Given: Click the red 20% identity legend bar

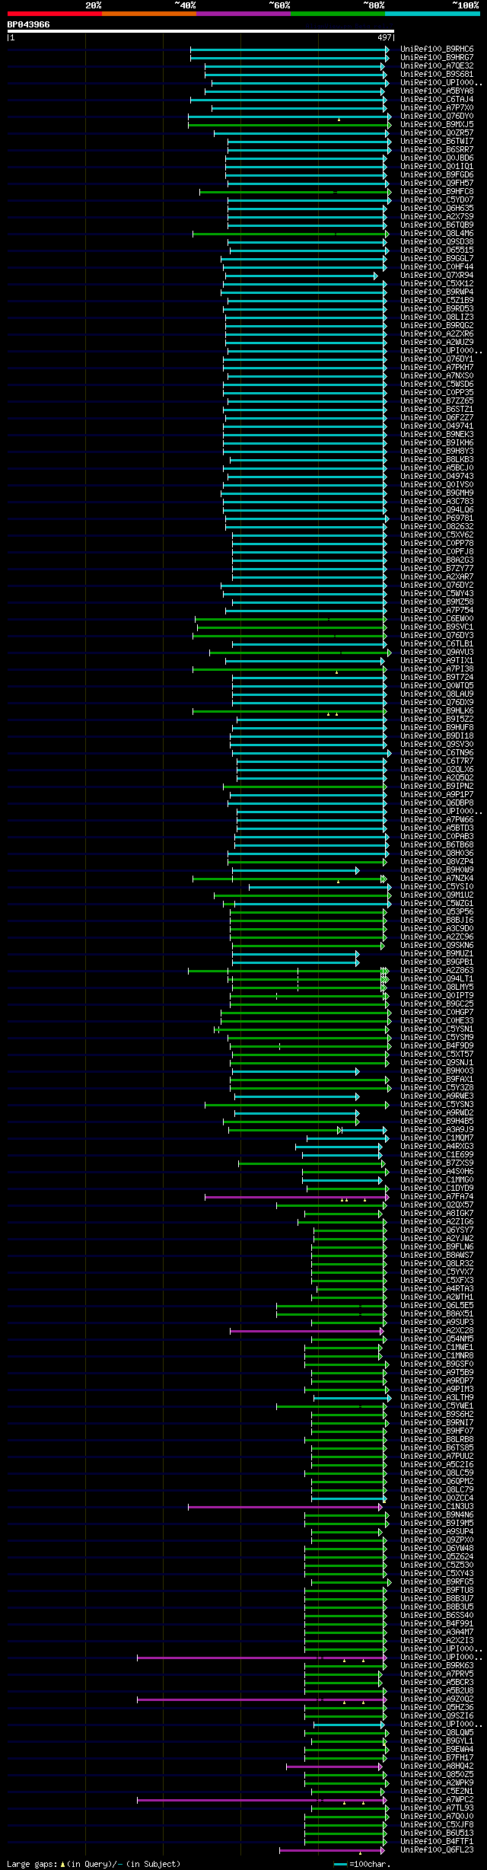Looking at the screenshot, I should (54, 14).
